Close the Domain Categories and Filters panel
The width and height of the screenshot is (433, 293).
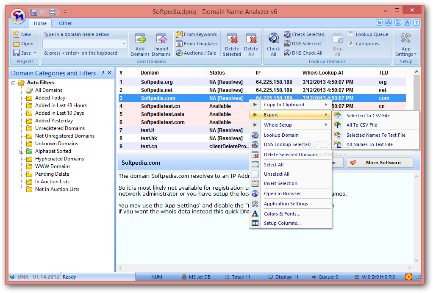(109, 72)
